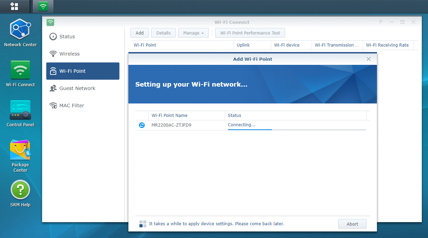
Task: Expand the Manage dropdown button
Action: [x=193, y=33]
